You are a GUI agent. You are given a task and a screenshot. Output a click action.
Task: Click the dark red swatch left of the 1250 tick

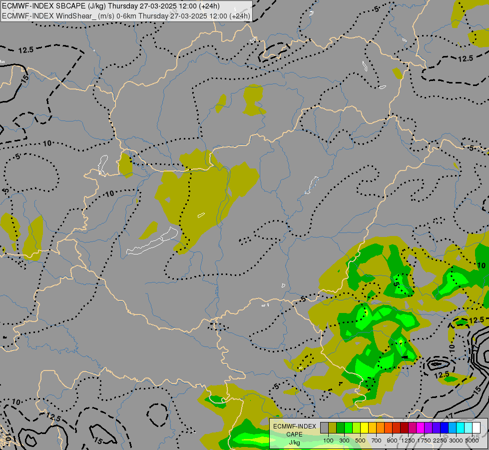tap(405, 427)
